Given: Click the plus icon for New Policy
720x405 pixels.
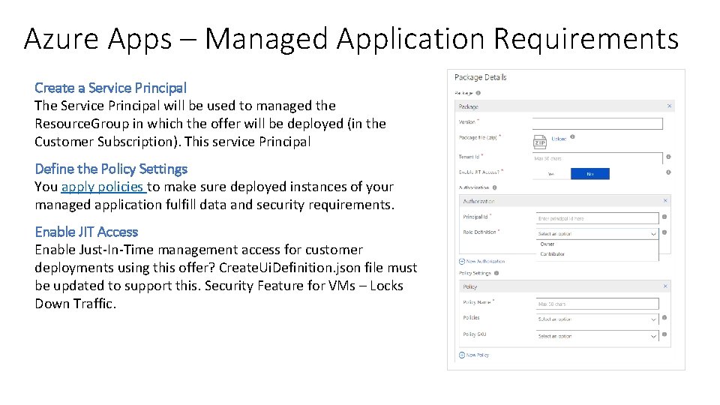Looking at the screenshot, I should point(462,355).
